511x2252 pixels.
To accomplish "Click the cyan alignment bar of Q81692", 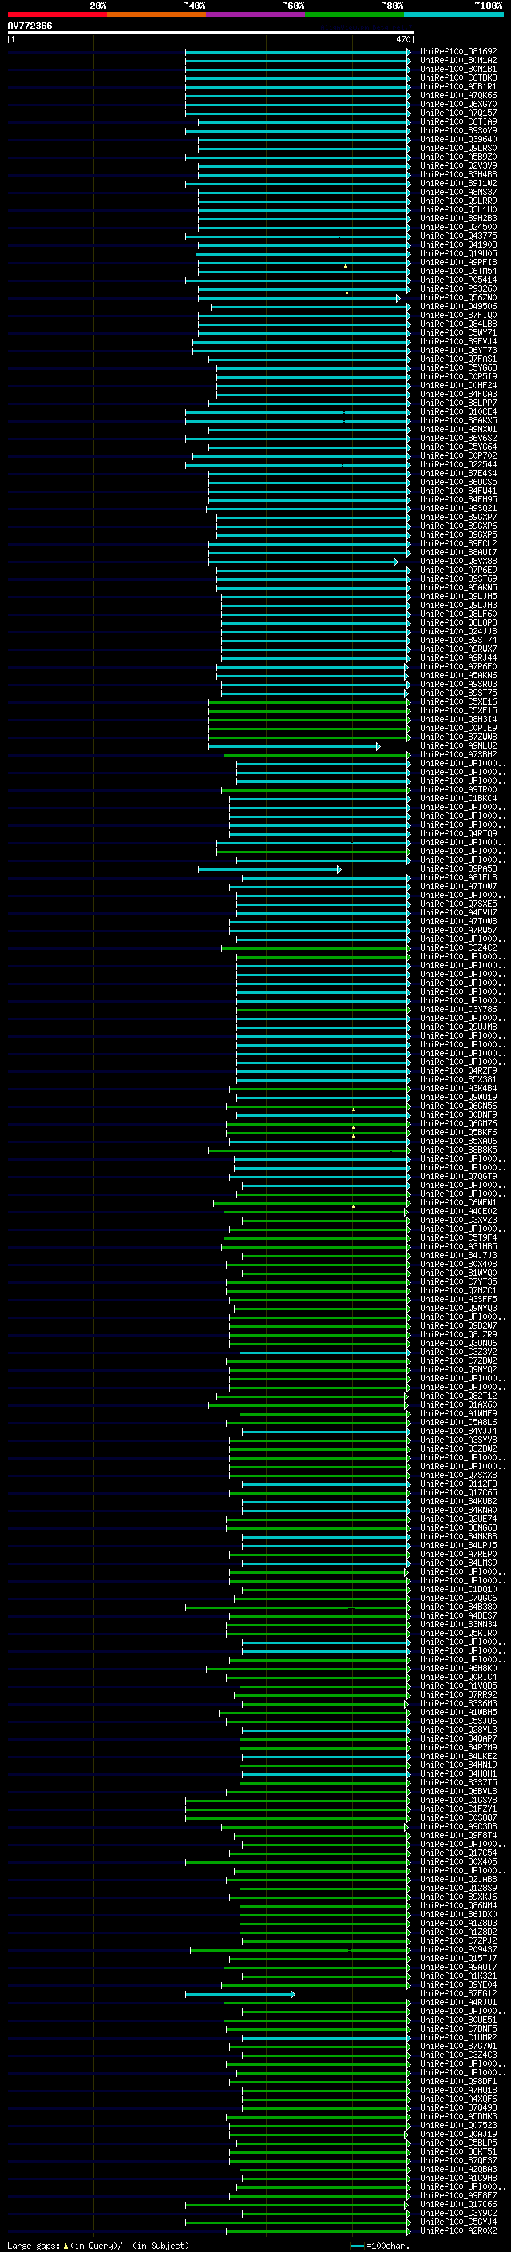I will (x=298, y=52).
